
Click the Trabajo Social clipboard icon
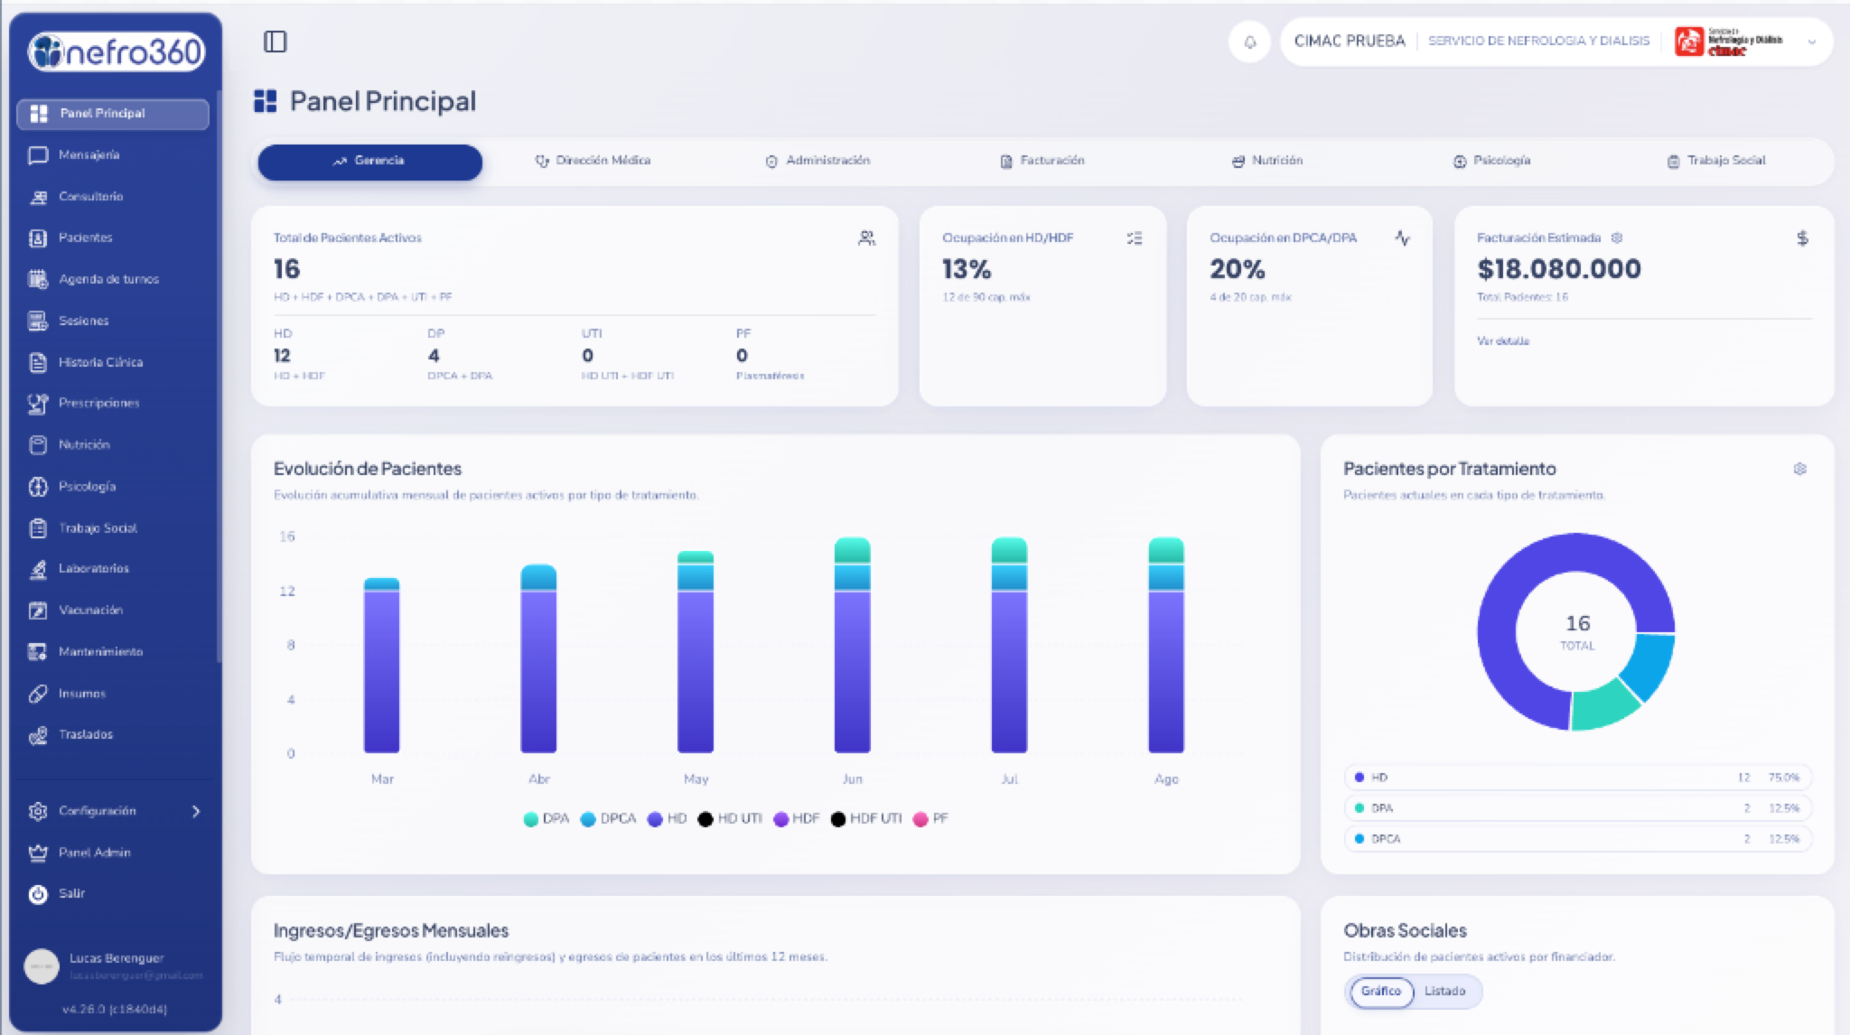tap(38, 528)
